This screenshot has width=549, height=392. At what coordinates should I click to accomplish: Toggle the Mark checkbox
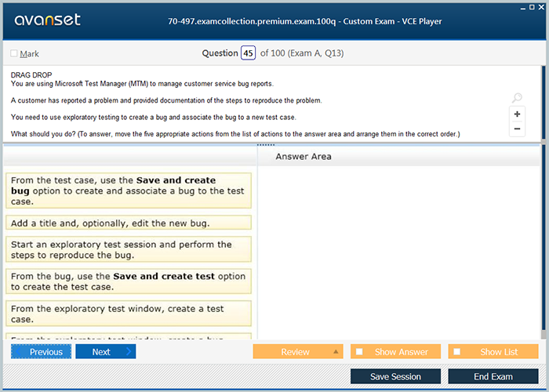tap(14, 53)
